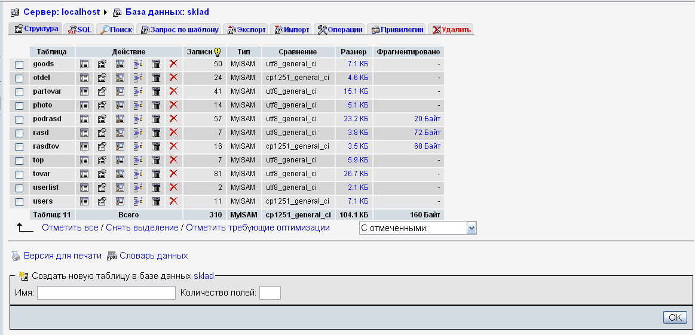This screenshot has width=695, height=335.
Task: Click the '72 Байт' overhead value
Action: pyautogui.click(x=427, y=133)
